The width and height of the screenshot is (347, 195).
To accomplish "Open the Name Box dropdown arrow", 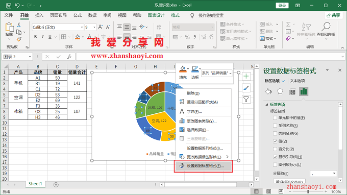I will (30, 57).
